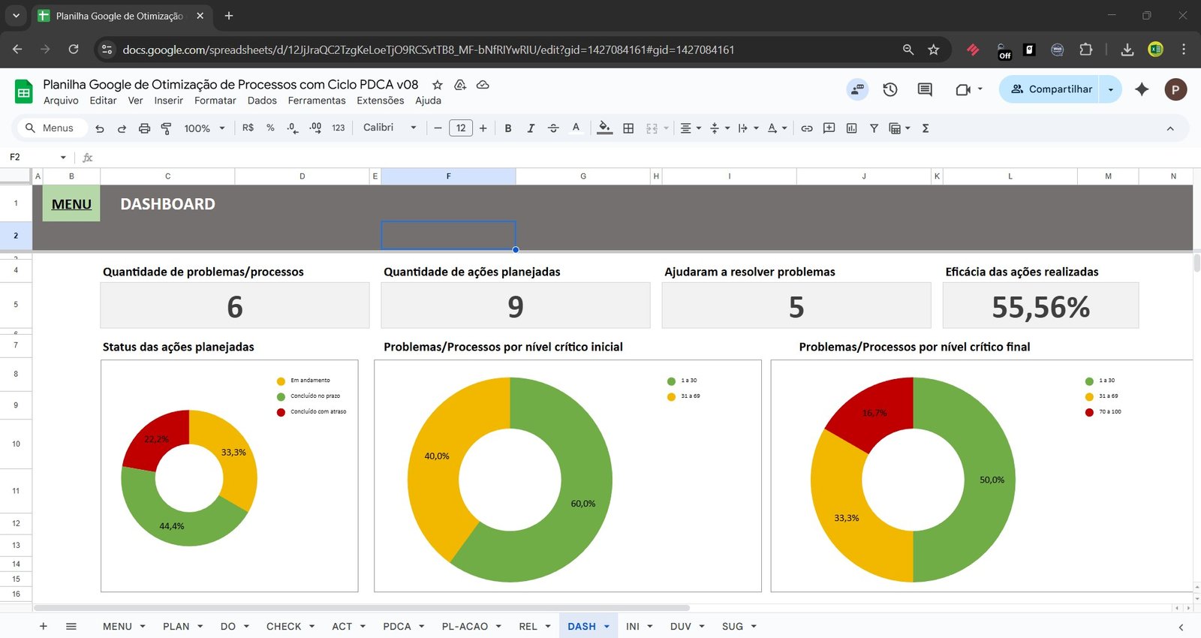The image size is (1201, 638).
Task: Open the fill color picker
Action: (x=604, y=128)
